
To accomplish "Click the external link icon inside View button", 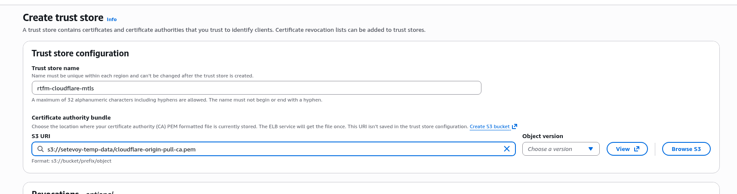I will pos(637,149).
